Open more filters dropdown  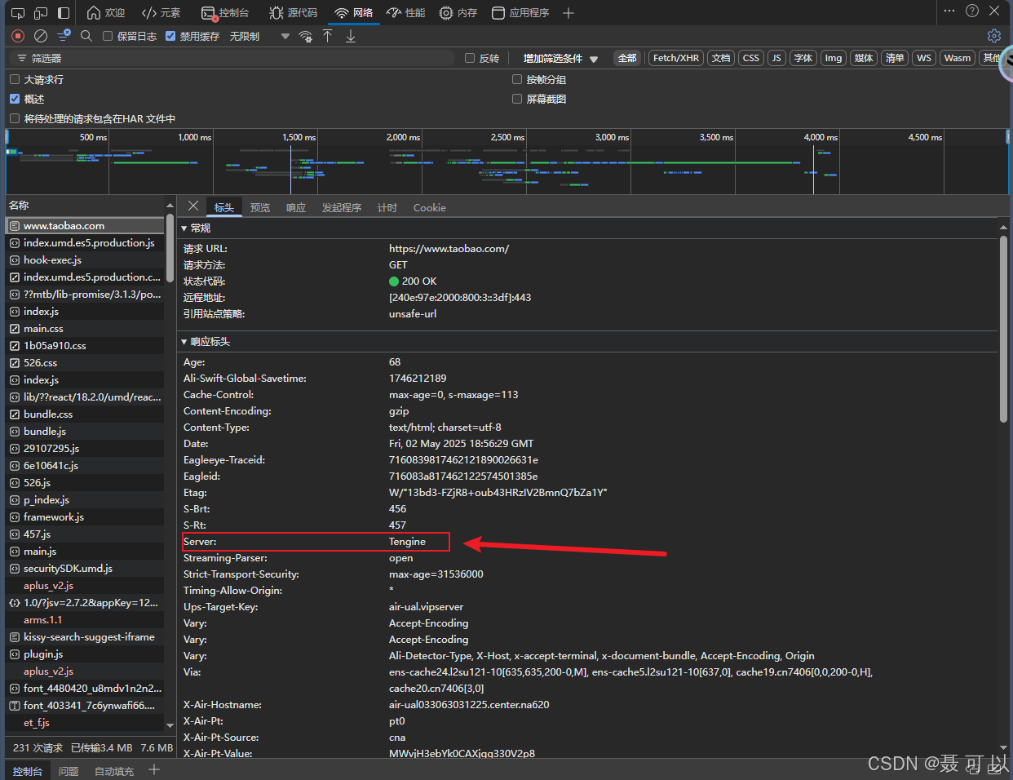coord(560,58)
